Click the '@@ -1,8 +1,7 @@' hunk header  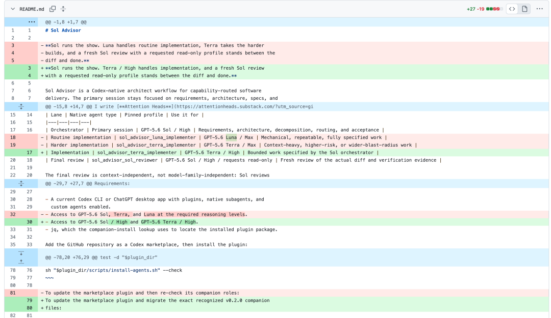coord(66,22)
